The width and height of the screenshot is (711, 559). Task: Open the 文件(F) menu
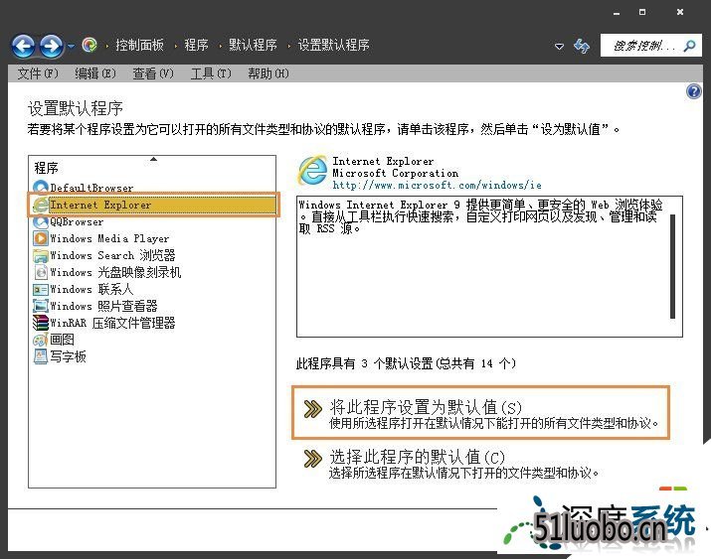38,73
